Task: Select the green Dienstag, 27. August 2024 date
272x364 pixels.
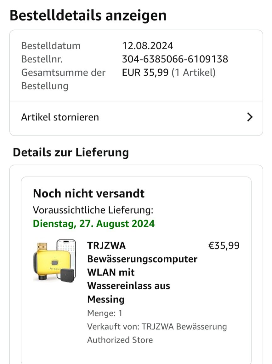Action: point(93,224)
